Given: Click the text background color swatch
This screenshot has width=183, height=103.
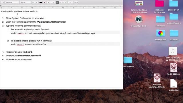Looking at the screenshot, I should coord(44,3).
